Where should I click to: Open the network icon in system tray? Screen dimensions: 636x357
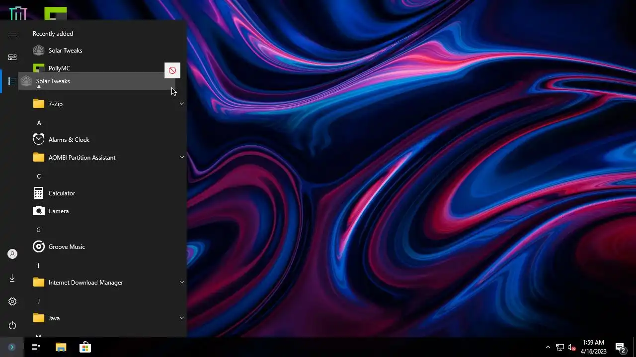(560, 347)
